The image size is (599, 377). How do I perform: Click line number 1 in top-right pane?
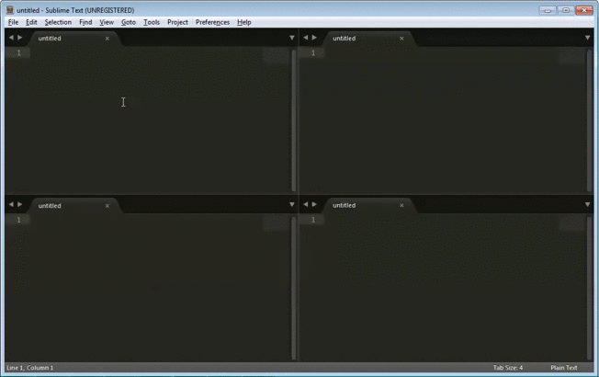pos(313,52)
